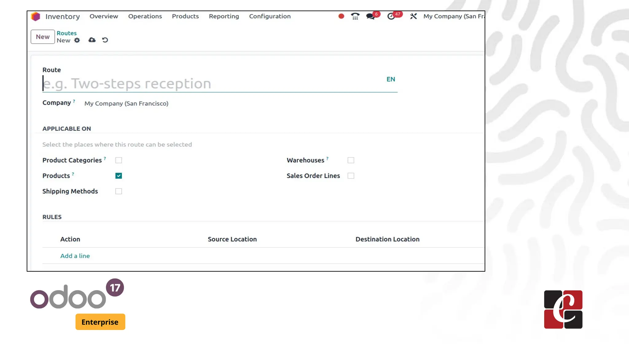The image size is (629, 354).
Task: Click the Route name input field
Action: pyautogui.click(x=212, y=84)
